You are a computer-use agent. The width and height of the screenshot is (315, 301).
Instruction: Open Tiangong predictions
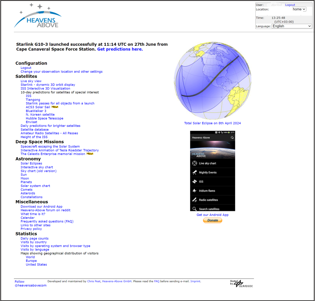click(x=33, y=100)
